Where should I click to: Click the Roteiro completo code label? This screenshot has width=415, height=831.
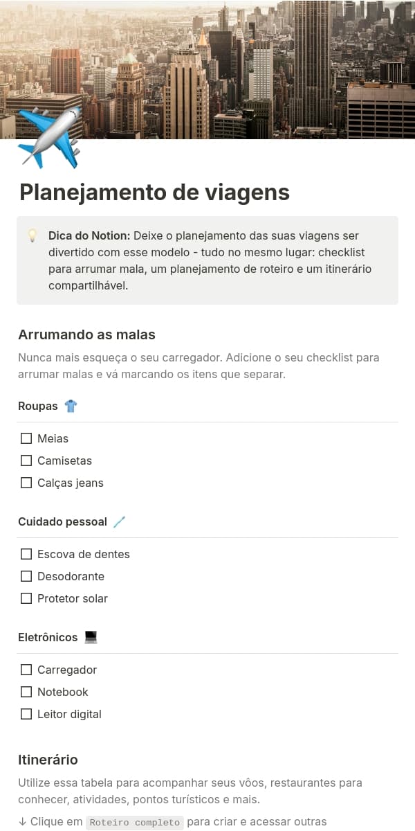pos(135,823)
